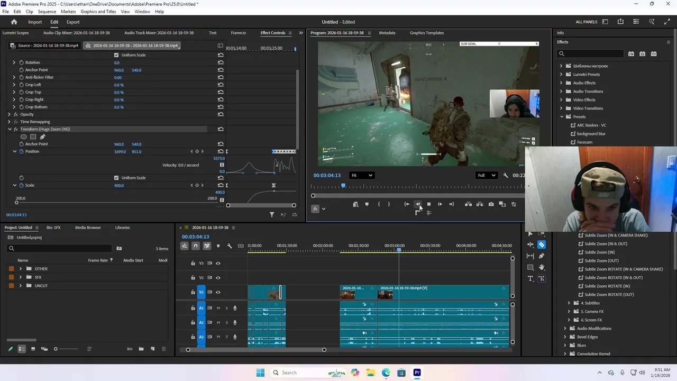The width and height of the screenshot is (677, 381).
Task: Click the Export workspace button
Action: click(73, 22)
